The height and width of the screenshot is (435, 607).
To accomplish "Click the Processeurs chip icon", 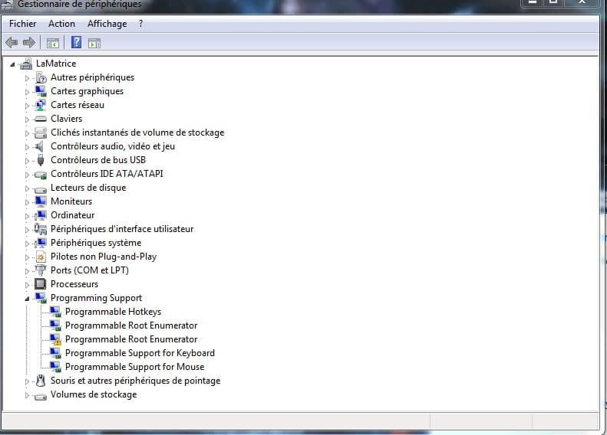I will pos(41,284).
